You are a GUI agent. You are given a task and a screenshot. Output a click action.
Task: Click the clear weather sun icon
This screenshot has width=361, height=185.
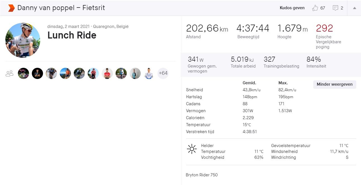click(x=192, y=149)
